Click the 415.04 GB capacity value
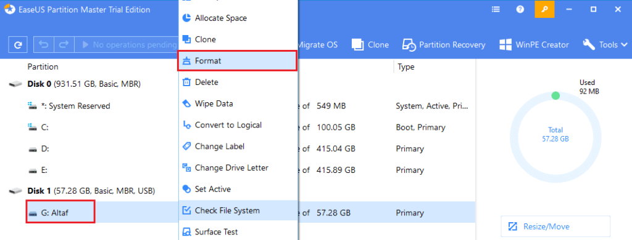Screen dimensions: 632x240 tap(336, 149)
